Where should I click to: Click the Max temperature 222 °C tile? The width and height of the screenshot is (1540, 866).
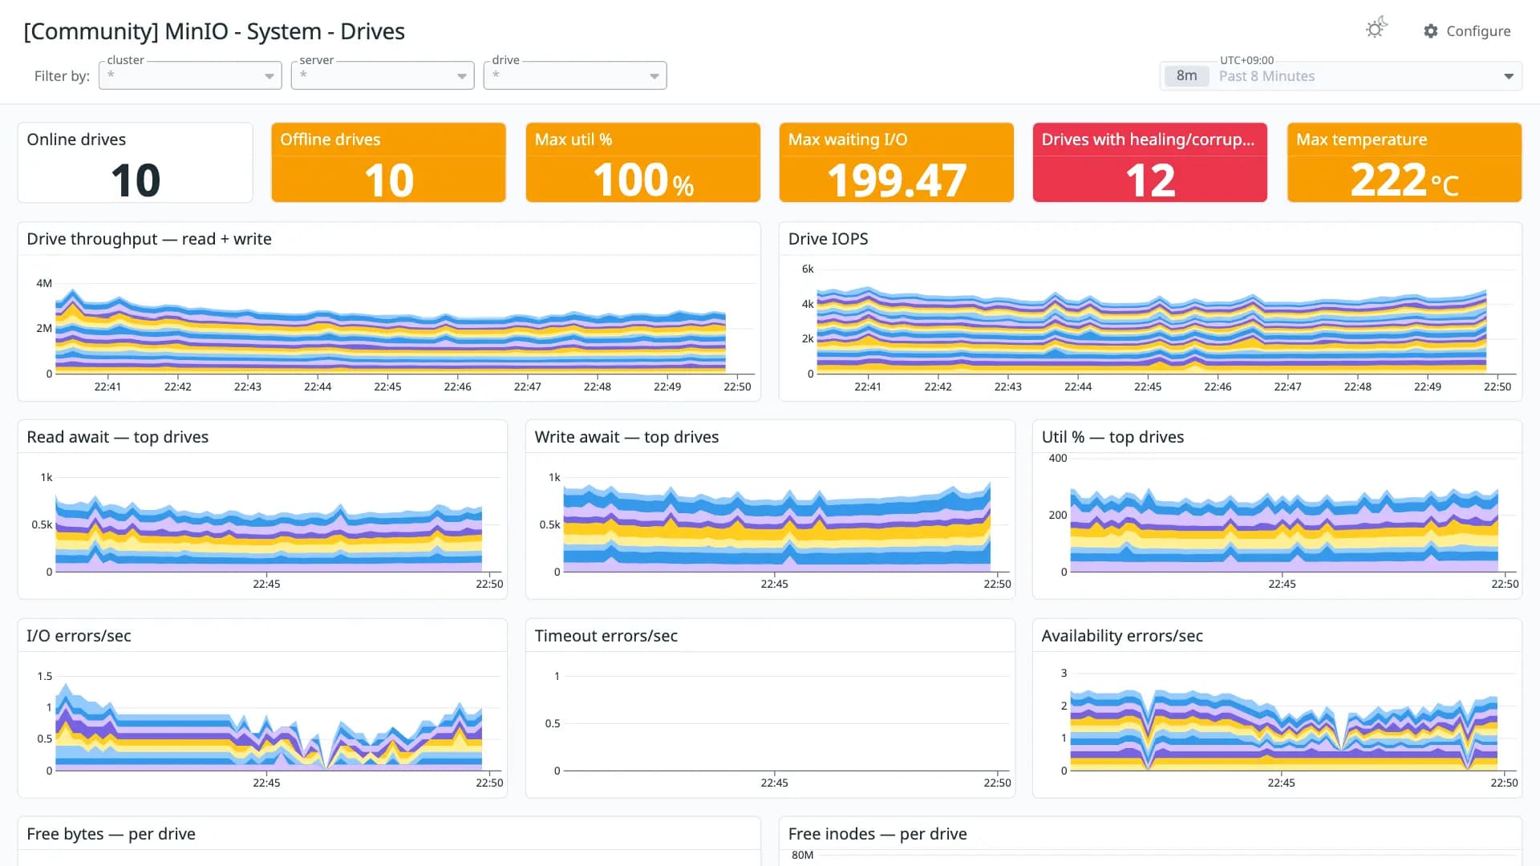point(1404,163)
